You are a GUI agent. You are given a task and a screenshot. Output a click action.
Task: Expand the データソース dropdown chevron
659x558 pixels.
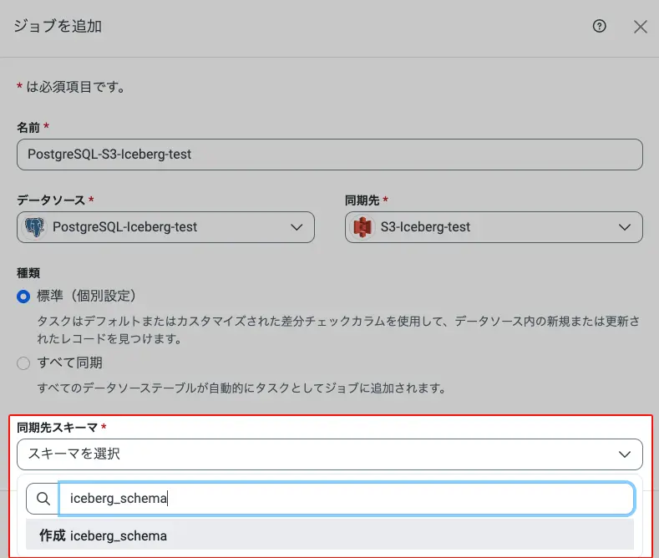click(297, 227)
